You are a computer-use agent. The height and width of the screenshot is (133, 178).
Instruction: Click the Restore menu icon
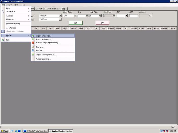point(33,50)
